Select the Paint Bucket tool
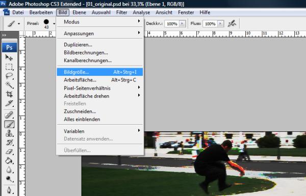This screenshot has height=196, width=306. click(9, 161)
